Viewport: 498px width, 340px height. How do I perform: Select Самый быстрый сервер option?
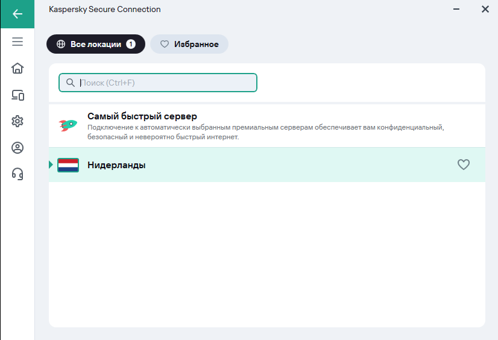(x=266, y=126)
